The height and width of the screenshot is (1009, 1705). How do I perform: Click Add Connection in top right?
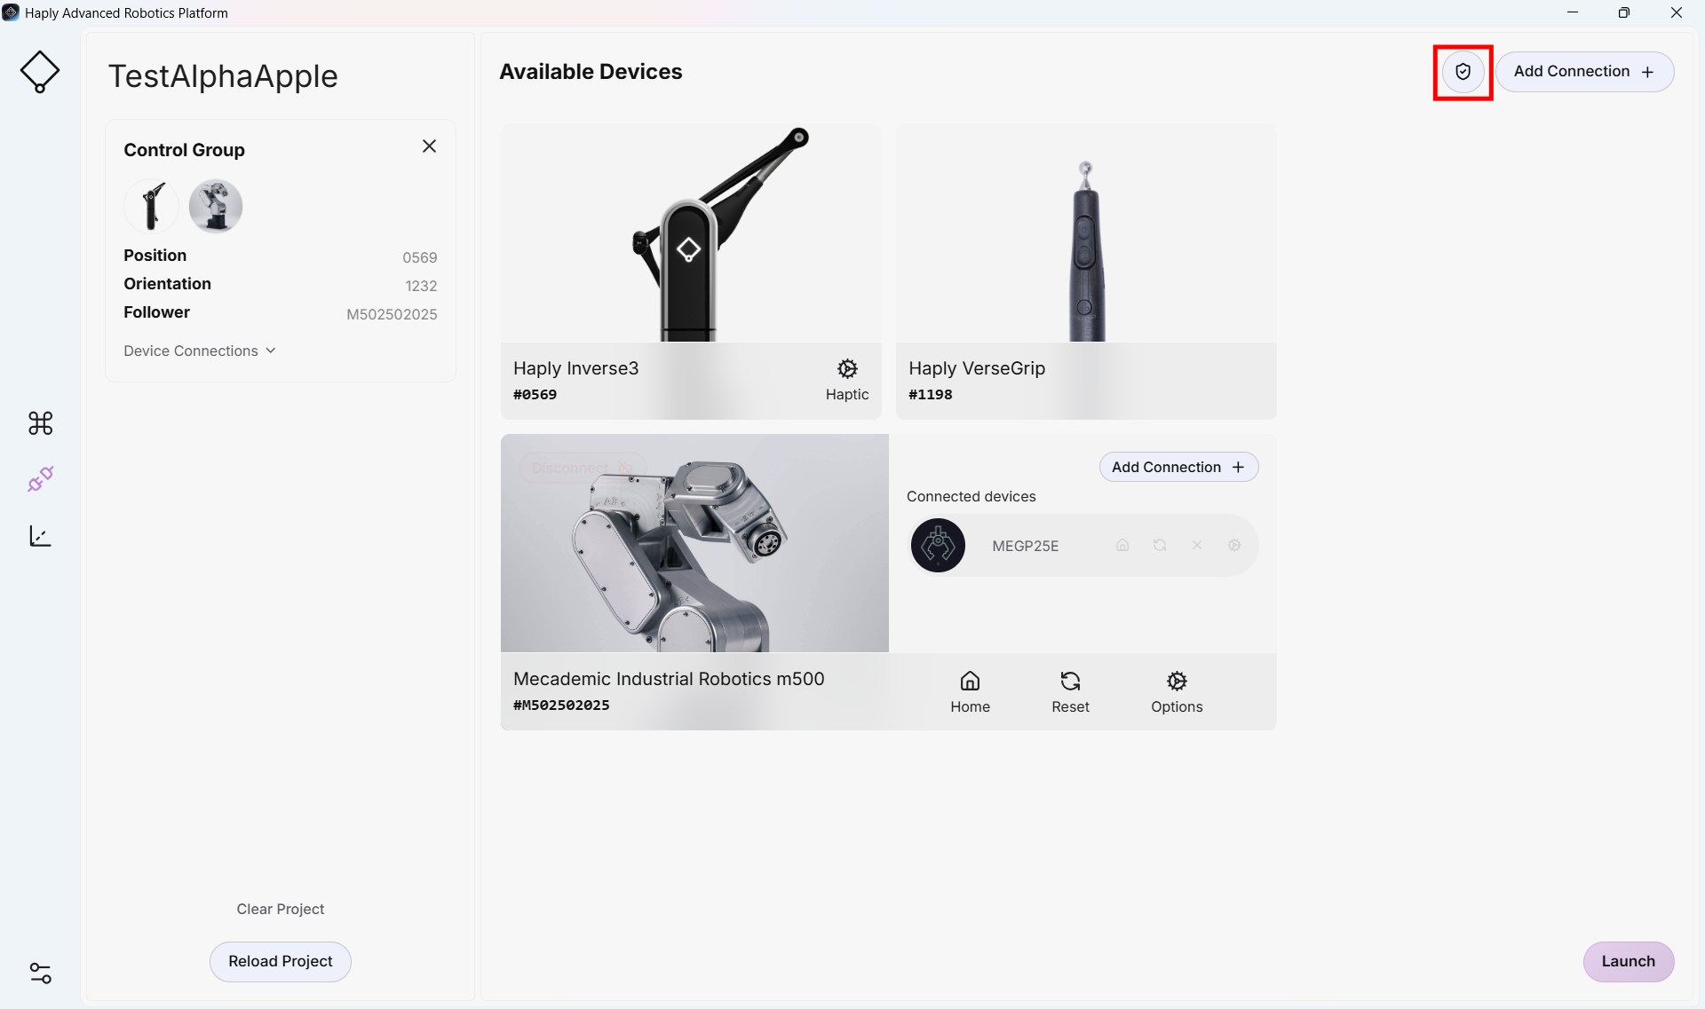[x=1584, y=72]
